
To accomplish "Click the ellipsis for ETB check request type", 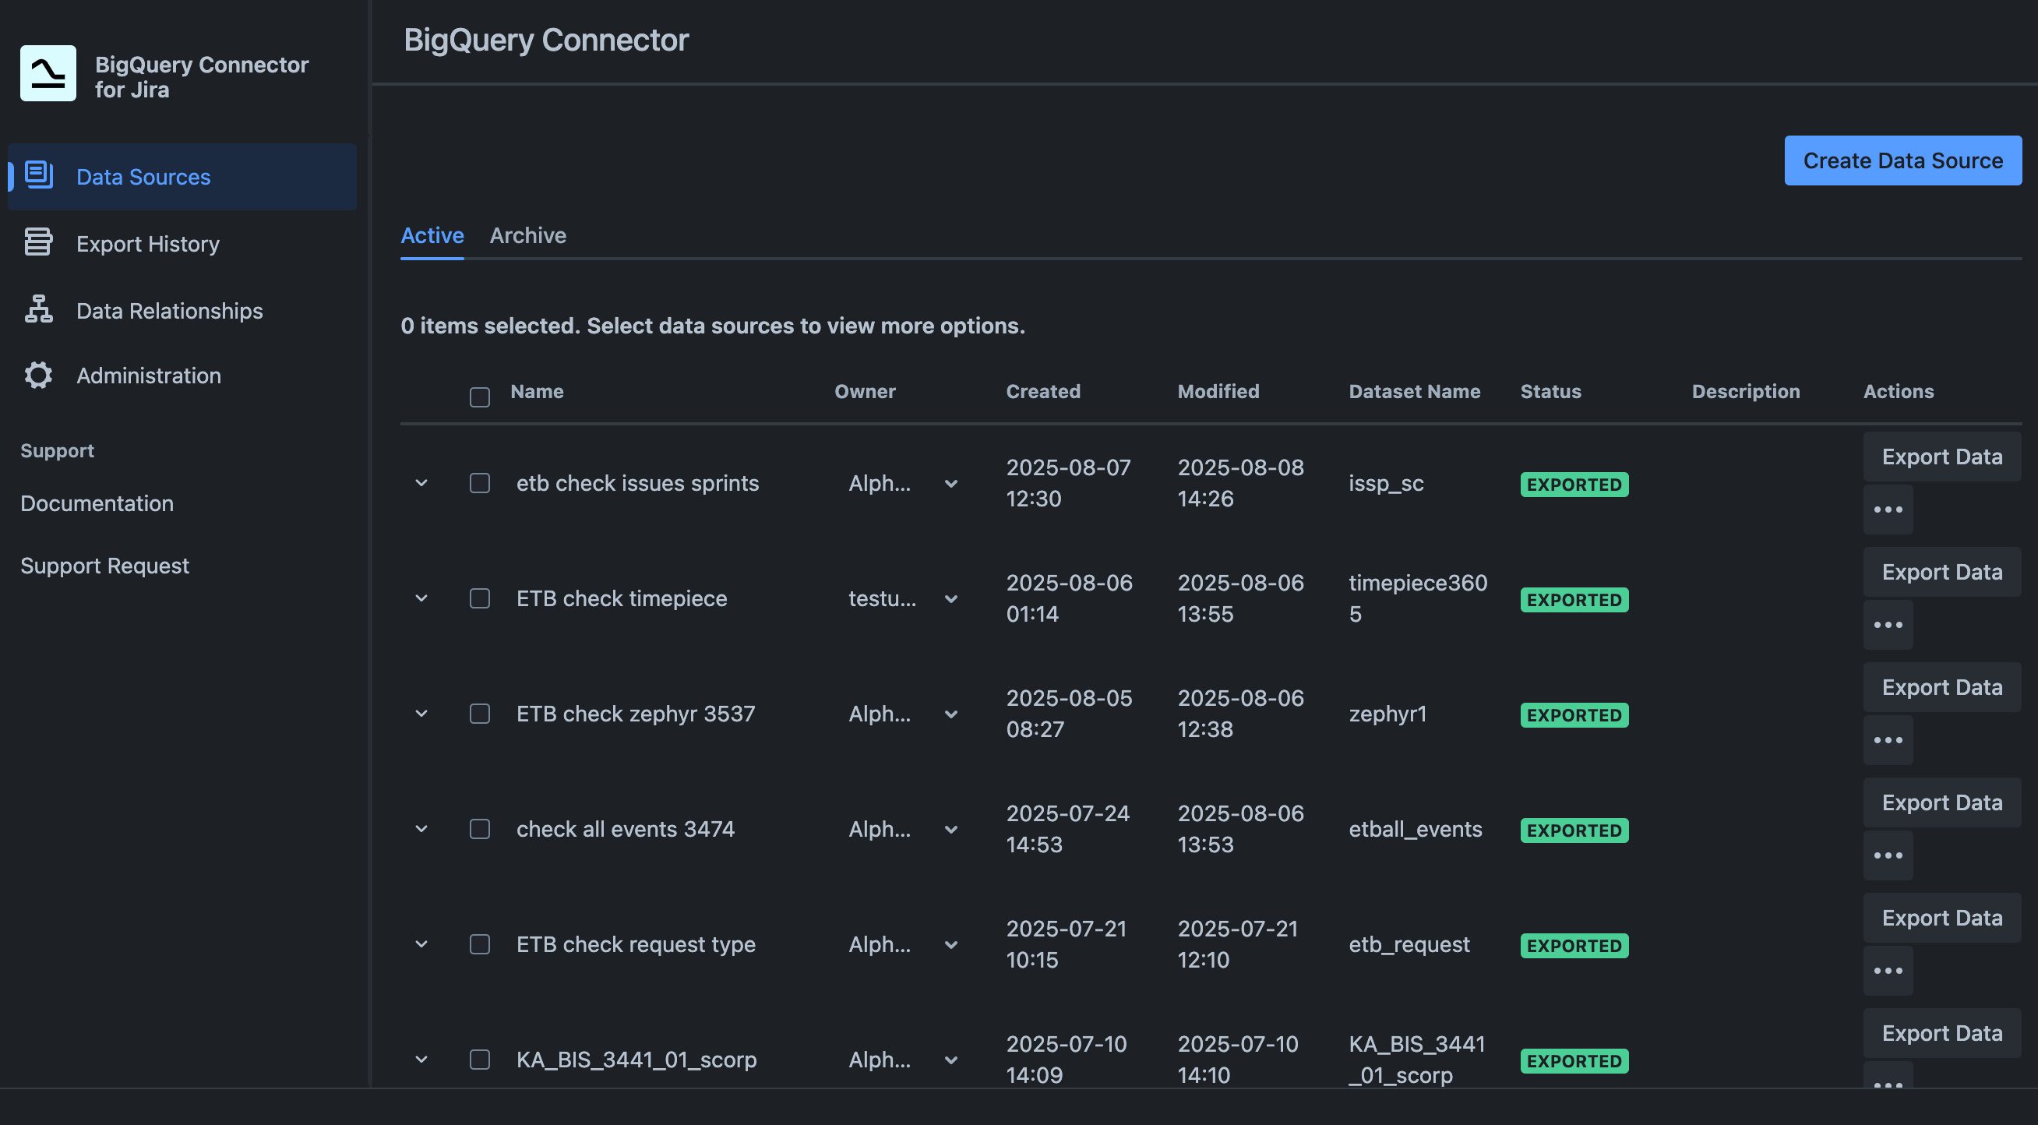I will pos(1888,970).
